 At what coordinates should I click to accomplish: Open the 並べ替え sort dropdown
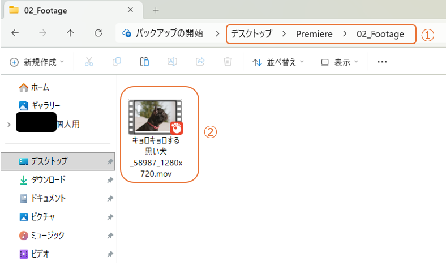click(278, 62)
